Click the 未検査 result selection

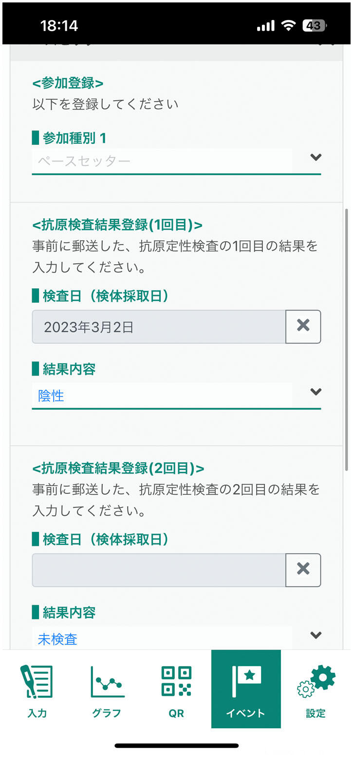162,639
